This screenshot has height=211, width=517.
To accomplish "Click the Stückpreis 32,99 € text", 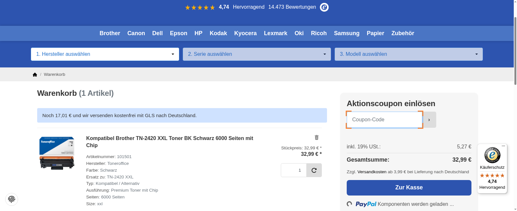I will click(x=301, y=148).
